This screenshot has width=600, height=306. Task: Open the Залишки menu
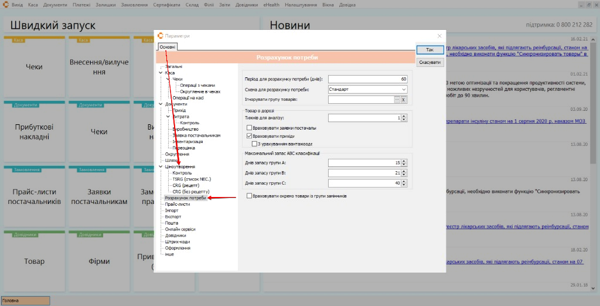point(105,5)
